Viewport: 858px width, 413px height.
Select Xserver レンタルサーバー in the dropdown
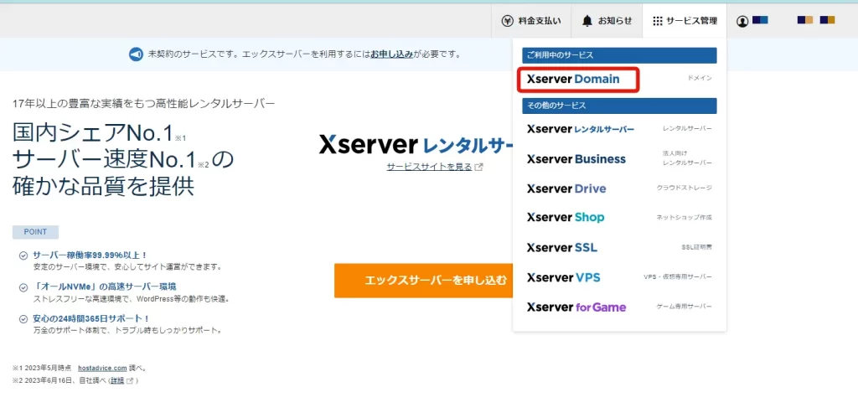(x=581, y=129)
